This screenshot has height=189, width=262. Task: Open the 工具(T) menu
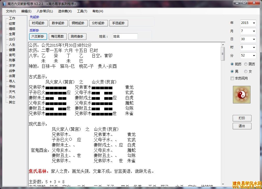coord(82,11)
